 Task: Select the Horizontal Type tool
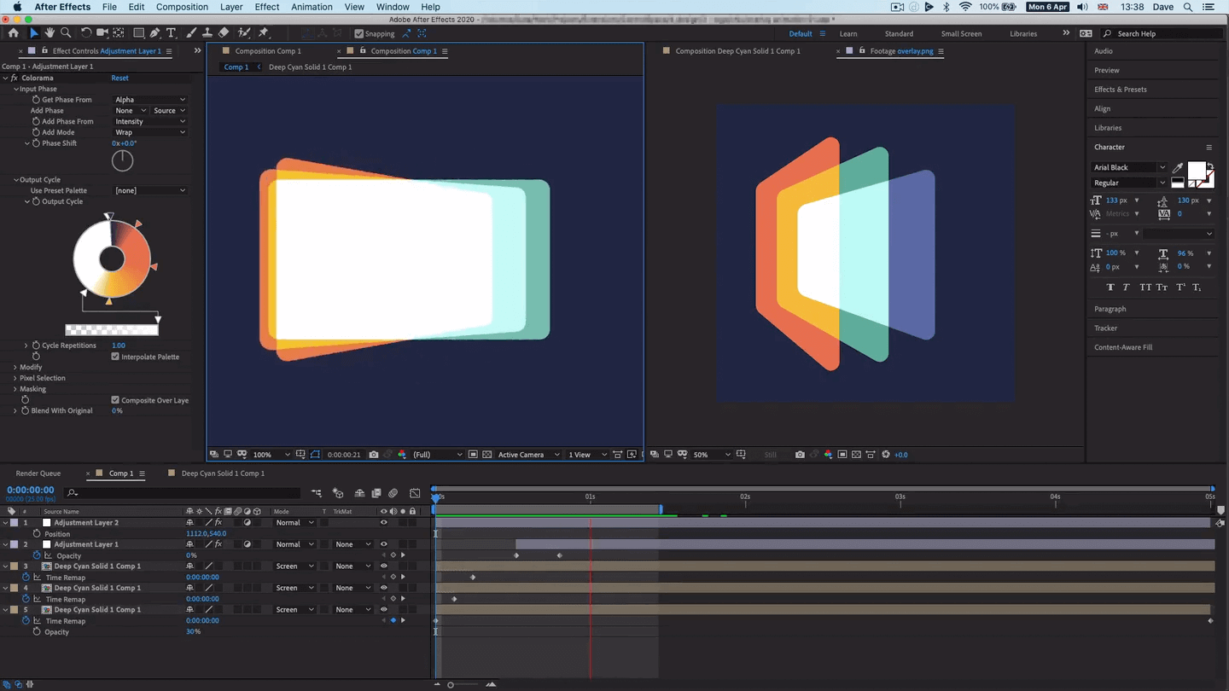171,33
